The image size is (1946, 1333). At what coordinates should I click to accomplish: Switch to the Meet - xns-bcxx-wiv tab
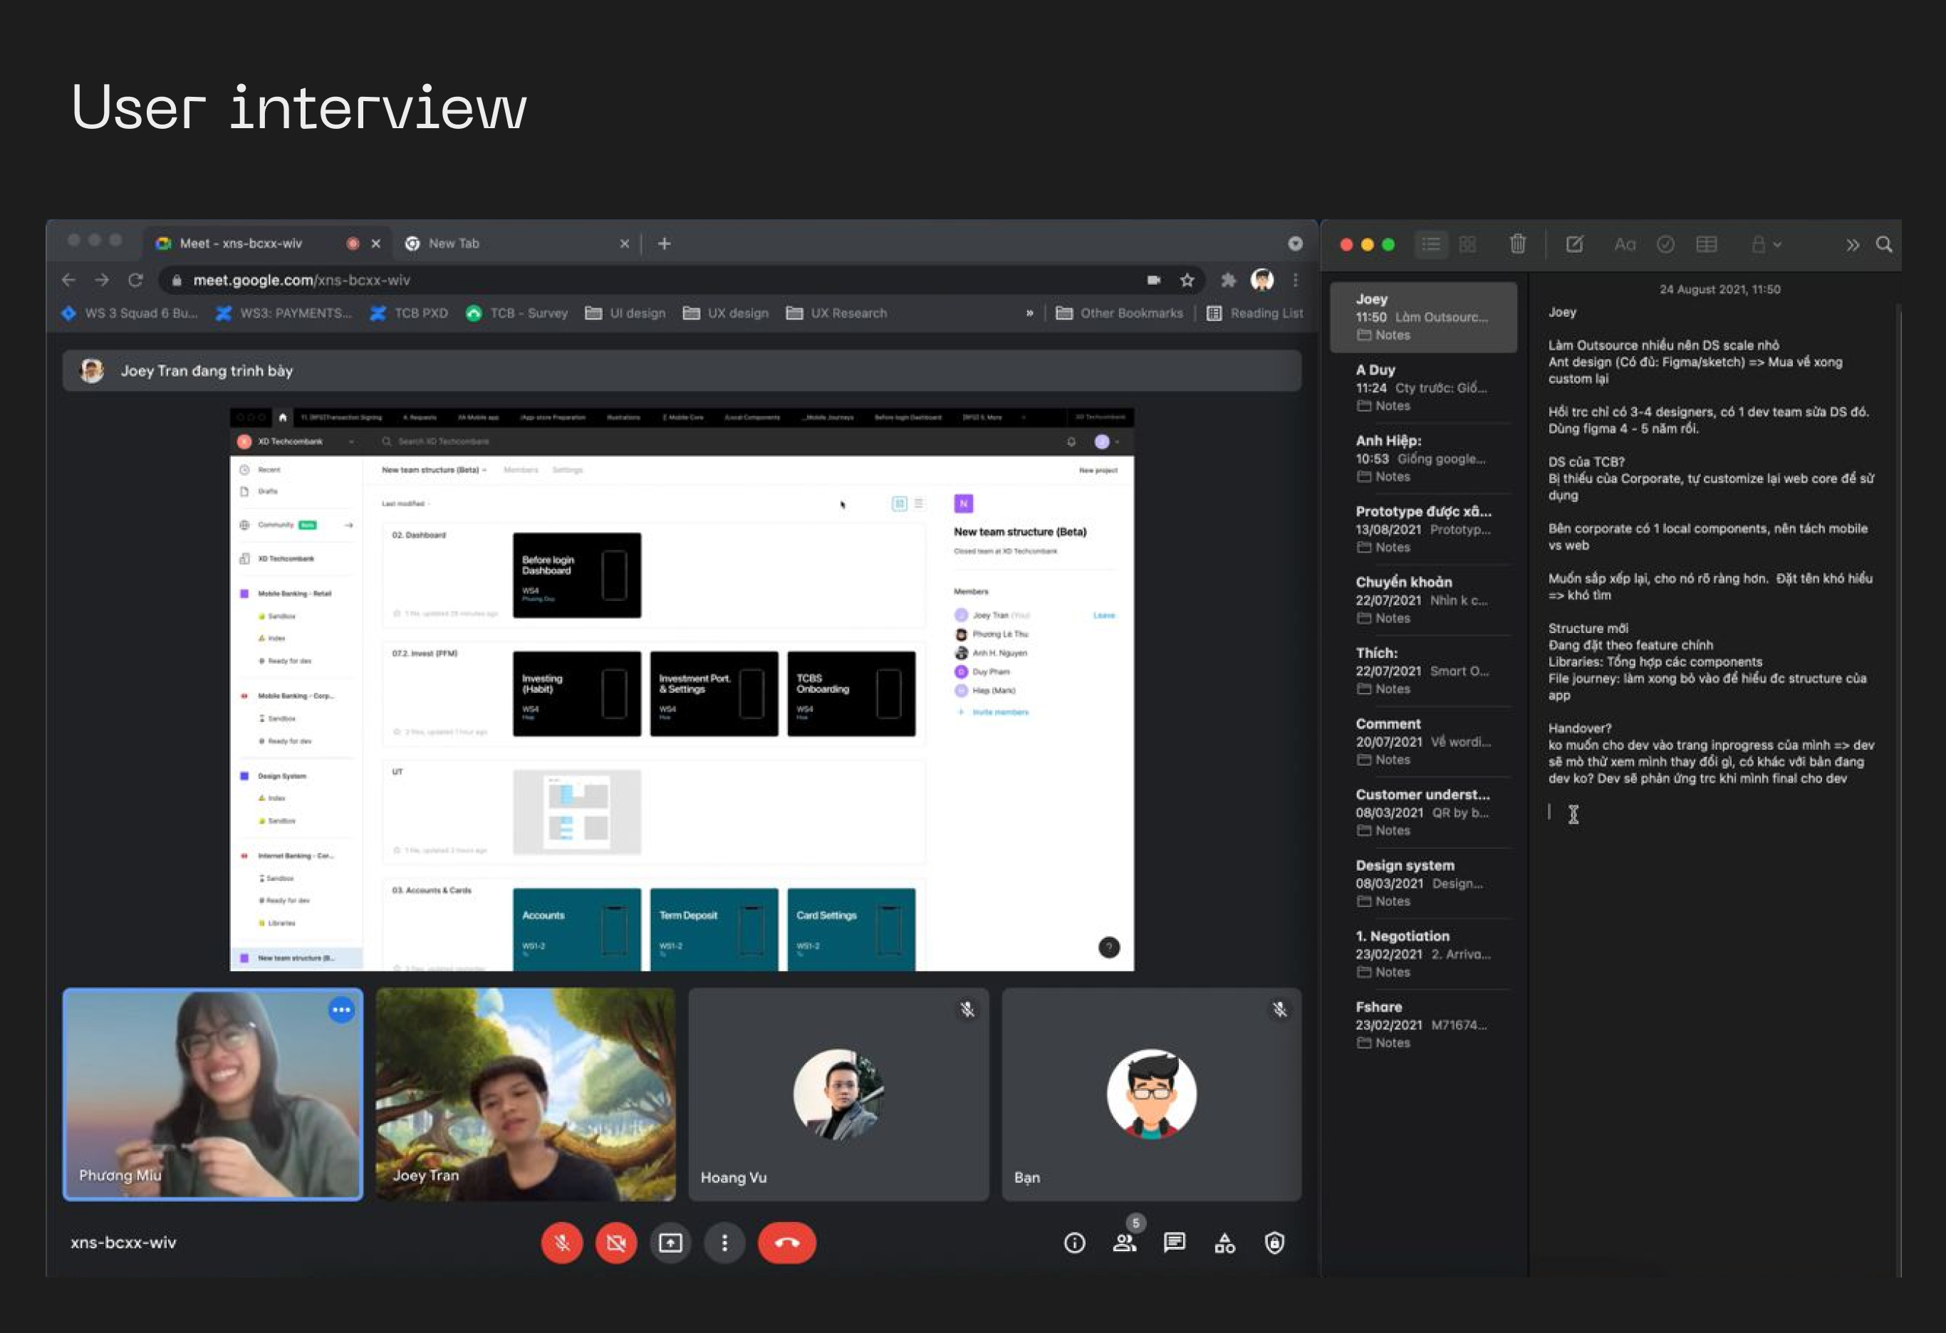click(251, 244)
